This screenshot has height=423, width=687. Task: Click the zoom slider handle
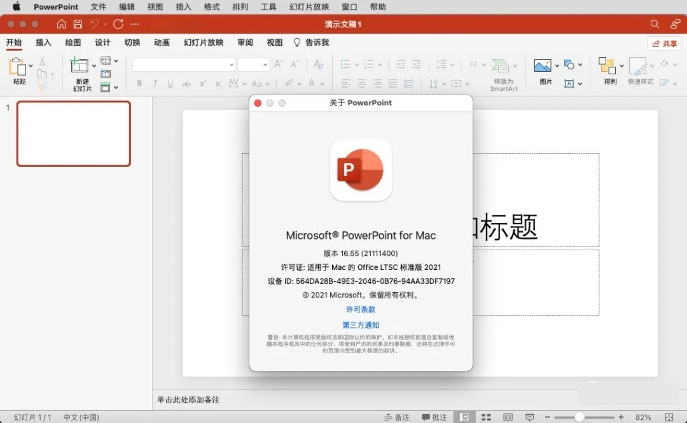[579, 417]
